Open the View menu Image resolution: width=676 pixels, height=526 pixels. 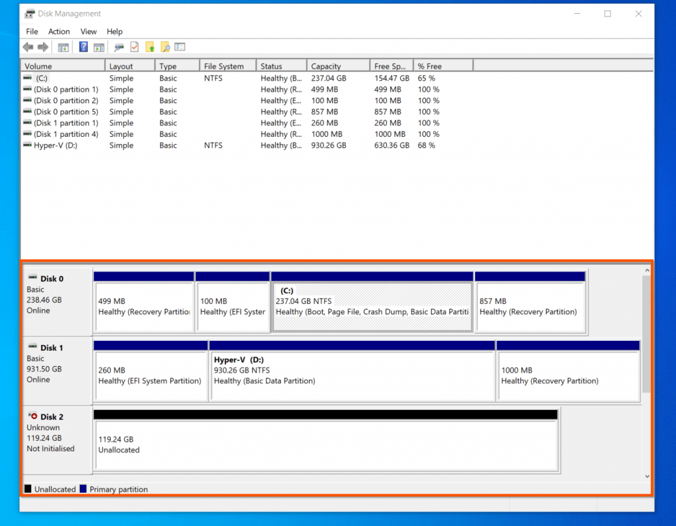88,31
